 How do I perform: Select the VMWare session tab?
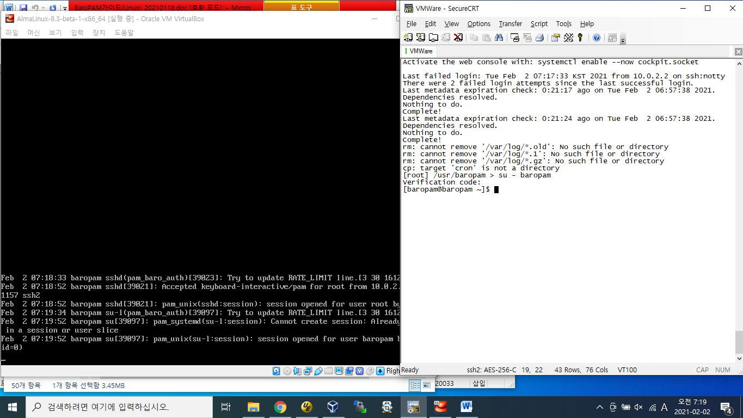pyautogui.click(x=419, y=51)
